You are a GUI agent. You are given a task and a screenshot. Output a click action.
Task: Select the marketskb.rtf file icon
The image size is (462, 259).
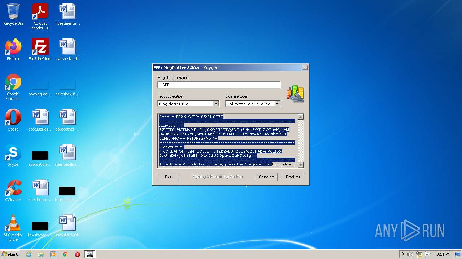67,50
